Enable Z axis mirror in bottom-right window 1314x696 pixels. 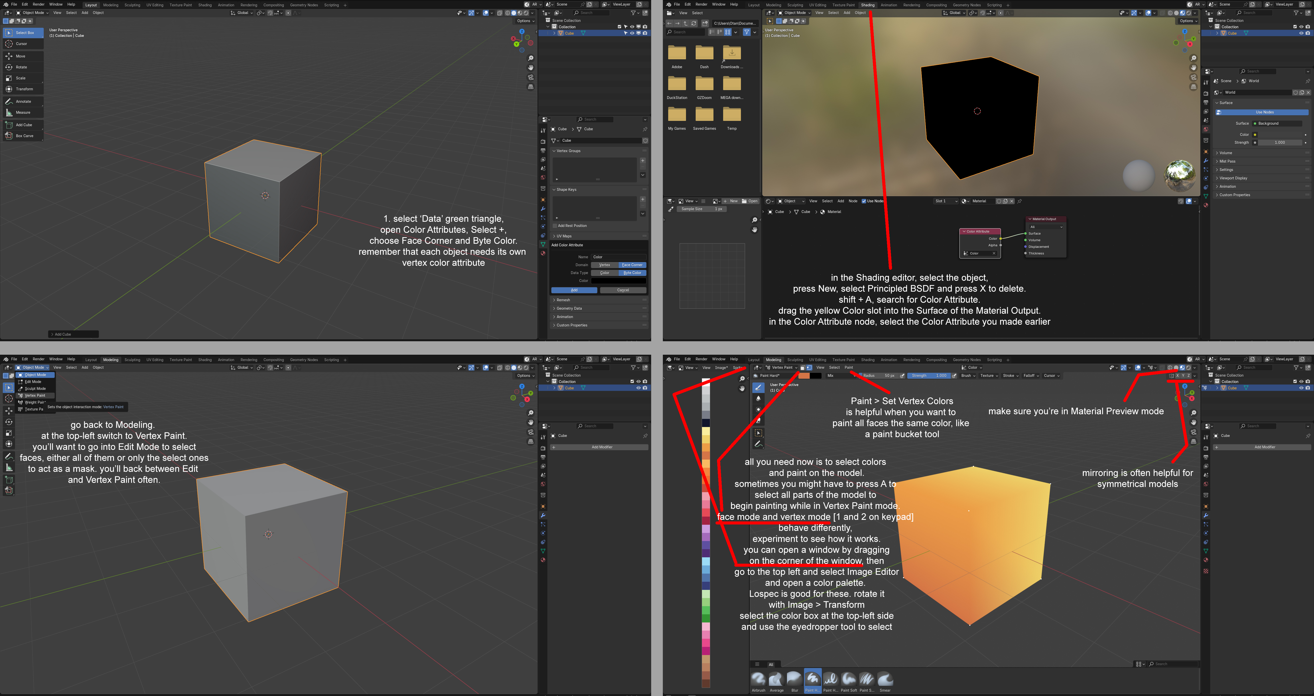tap(1189, 376)
